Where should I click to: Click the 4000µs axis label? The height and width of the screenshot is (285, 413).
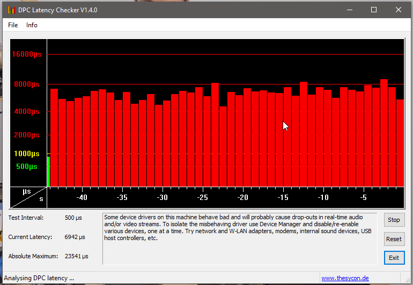pos(27,111)
